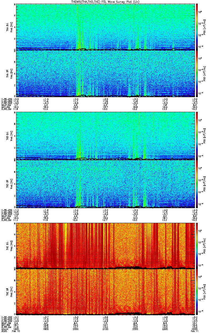Image resolution: width=208 pixels, height=333 pixels.
Task: Click the 2300 time tick label
Action: tap(165, 329)
